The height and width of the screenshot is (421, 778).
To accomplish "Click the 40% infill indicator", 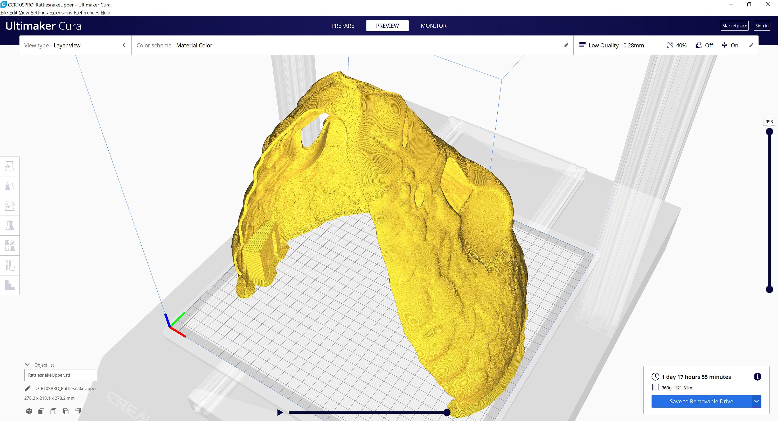I will click(677, 45).
